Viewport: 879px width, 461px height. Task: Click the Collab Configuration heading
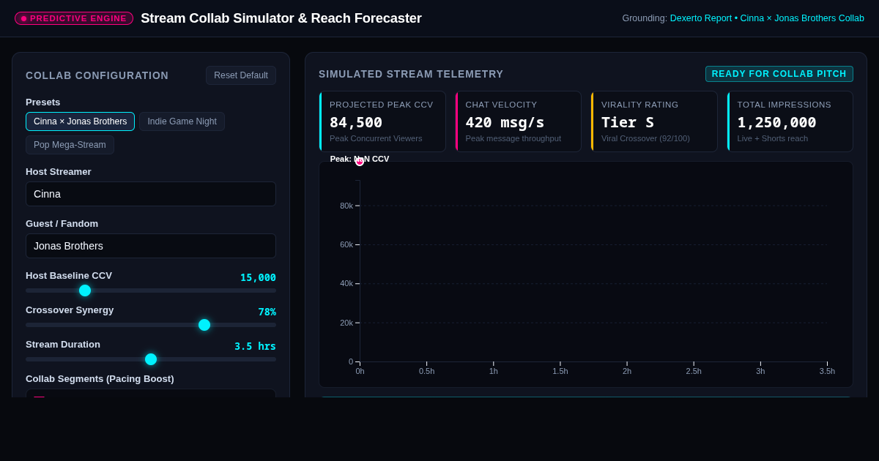[x=97, y=75]
